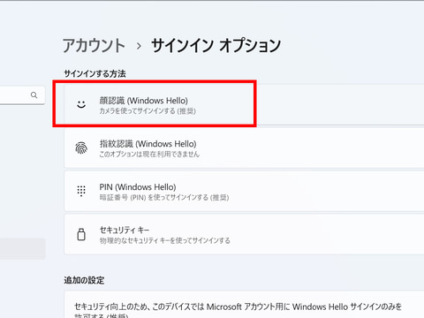The width and height of the screenshot is (424, 318).
Task: Expand the PIN (Windows Hello) row
Action: pyautogui.click(x=244, y=191)
